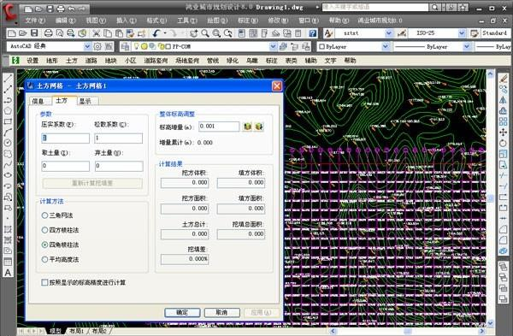Enable 按照显示的标高精度进行计算 checkbox

point(44,282)
